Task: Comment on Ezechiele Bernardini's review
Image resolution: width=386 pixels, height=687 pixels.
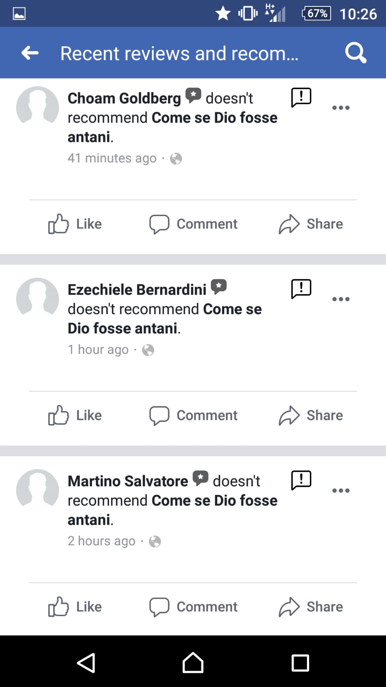Action: pos(193,415)
